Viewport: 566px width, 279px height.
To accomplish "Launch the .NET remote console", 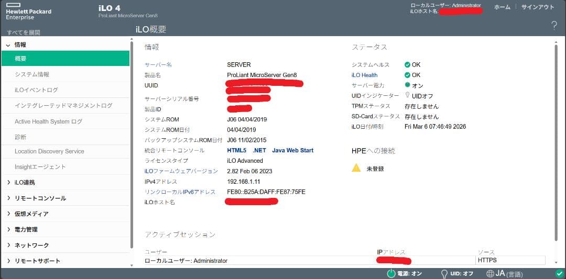I will click(x=259, y=150).
